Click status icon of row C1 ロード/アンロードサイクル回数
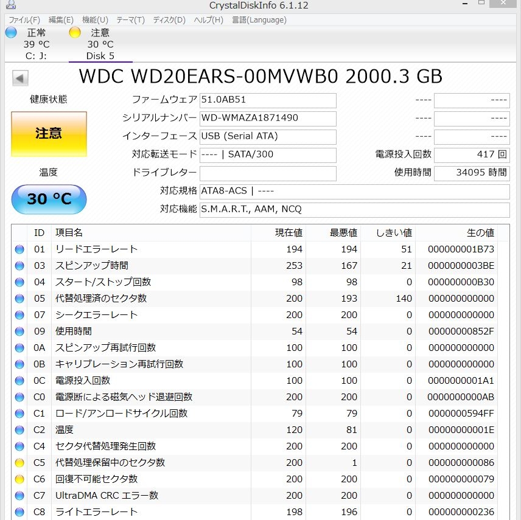The width and height of the screenshot is (521, 520). pyautogui.click(x=19, y=414)
